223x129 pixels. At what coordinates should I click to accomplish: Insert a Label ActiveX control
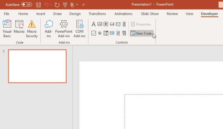tap(93, 24)
